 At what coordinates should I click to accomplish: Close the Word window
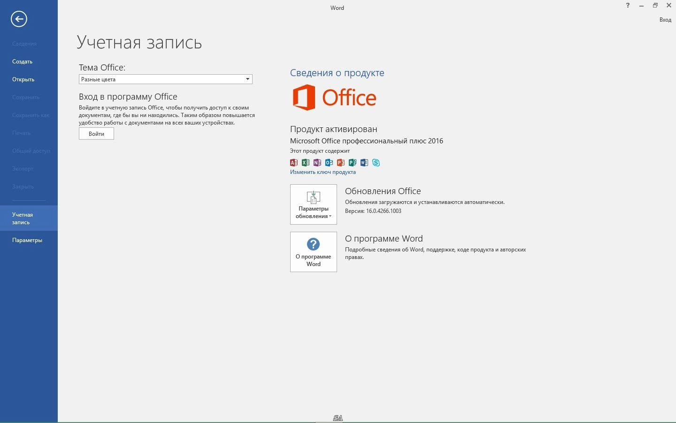coord(669,6)
